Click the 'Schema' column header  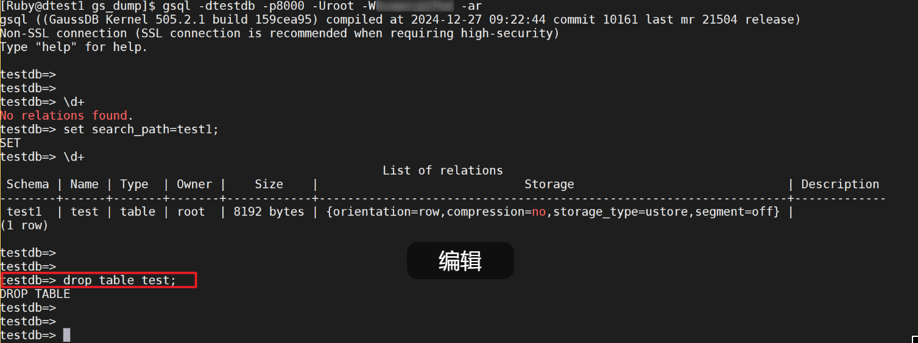[x=28, y=184]
